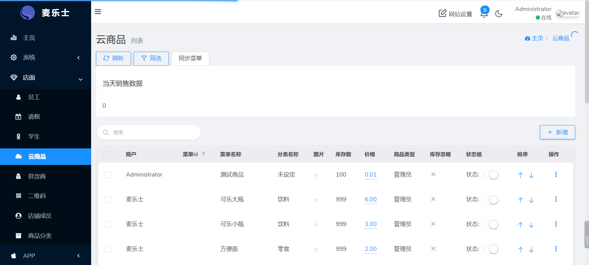589x265 pixels.
Task: Click the 刷新 refresh button
Action: (114, 58)
